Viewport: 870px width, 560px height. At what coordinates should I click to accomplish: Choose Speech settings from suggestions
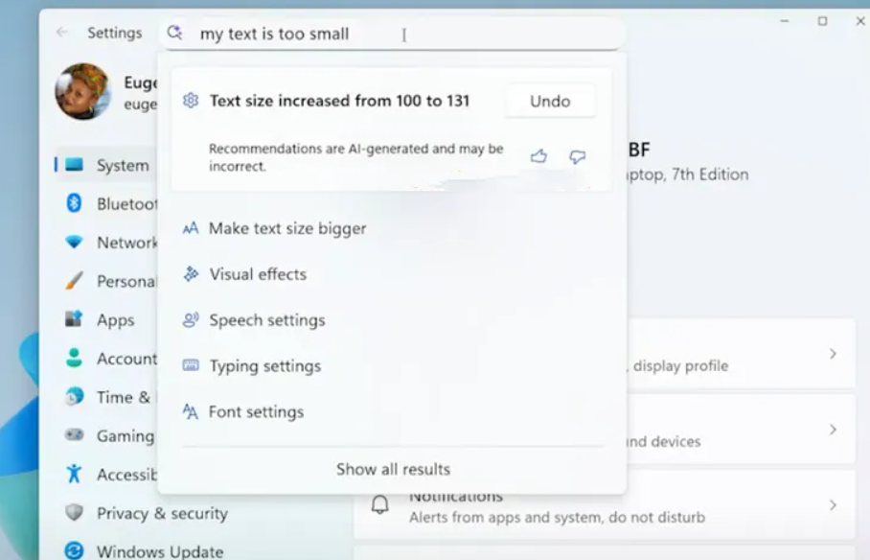pyautogui.click(x=267, y=320)
